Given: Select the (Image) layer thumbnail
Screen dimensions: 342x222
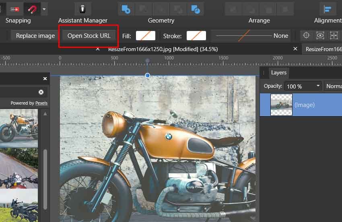Looking at the screenshot, I should (281, 105).
